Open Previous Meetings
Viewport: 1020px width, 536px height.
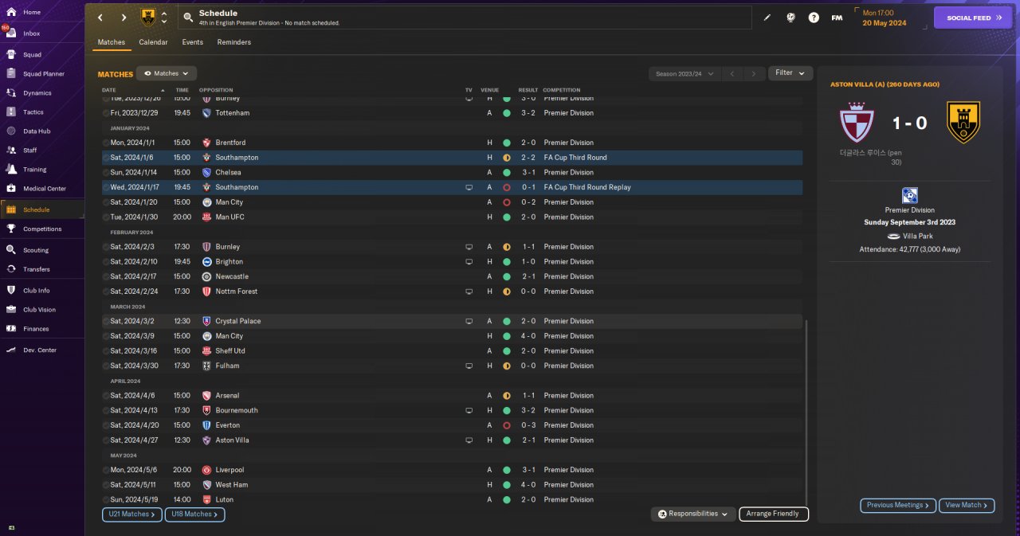pyautogui.click(x=898, y=505)
